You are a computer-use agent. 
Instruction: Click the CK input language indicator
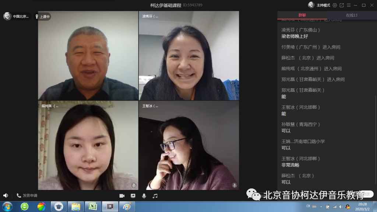[x=308, y=206]
